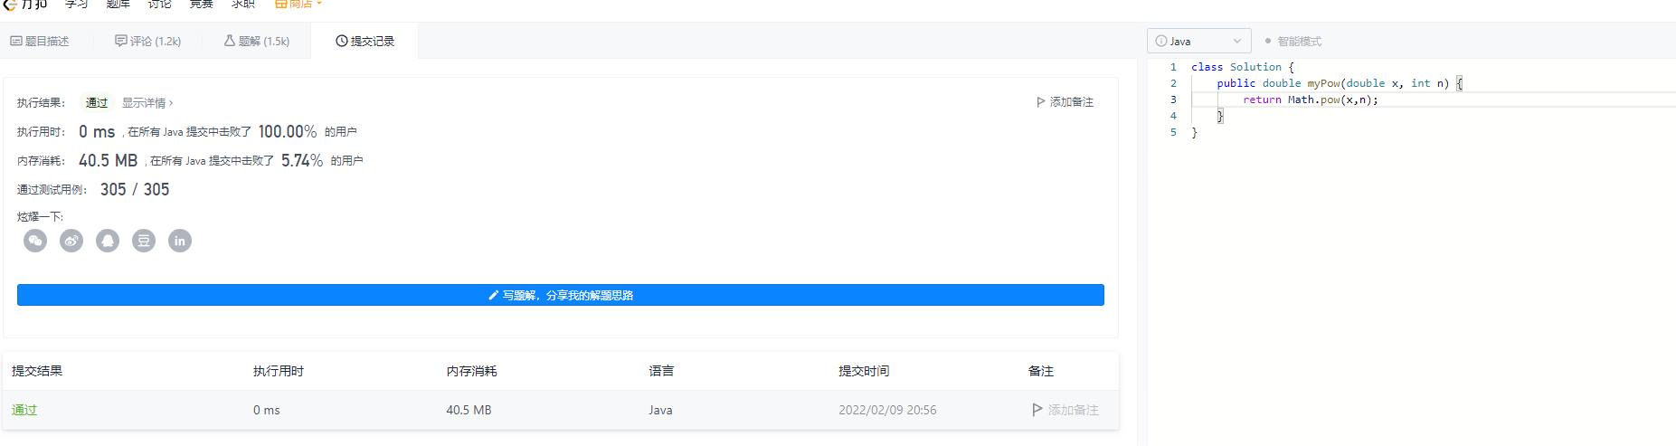The height and width of the screenshot is (446, 1676).
Task: Select the 提交记录 tab
Action: [365, 41]
